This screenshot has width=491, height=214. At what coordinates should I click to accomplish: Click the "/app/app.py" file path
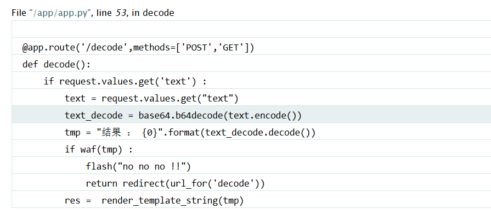pos(60,13)
